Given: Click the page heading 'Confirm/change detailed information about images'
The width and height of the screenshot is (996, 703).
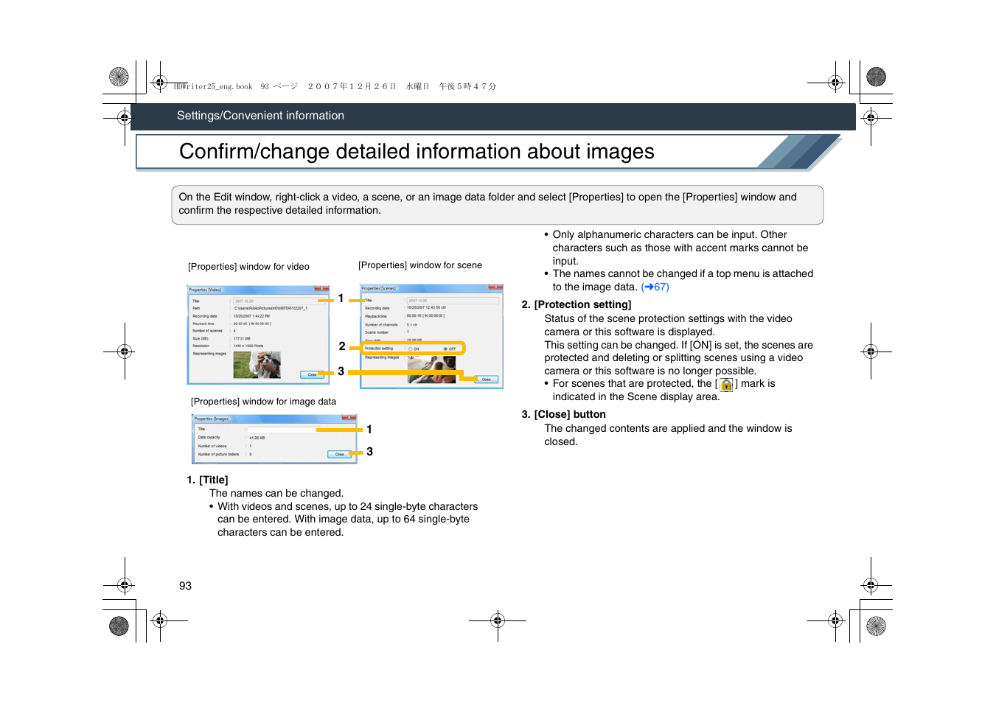Looking at the screenshot, I should click(x=417, y=152).
